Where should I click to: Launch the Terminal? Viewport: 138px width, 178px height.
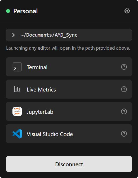(69, 67)
